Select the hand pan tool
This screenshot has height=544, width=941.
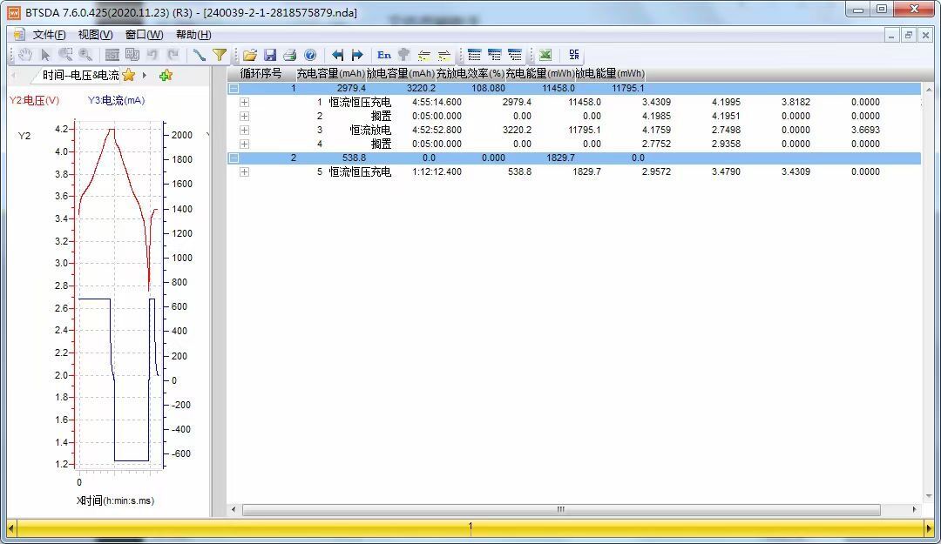[x=24, y=55]
